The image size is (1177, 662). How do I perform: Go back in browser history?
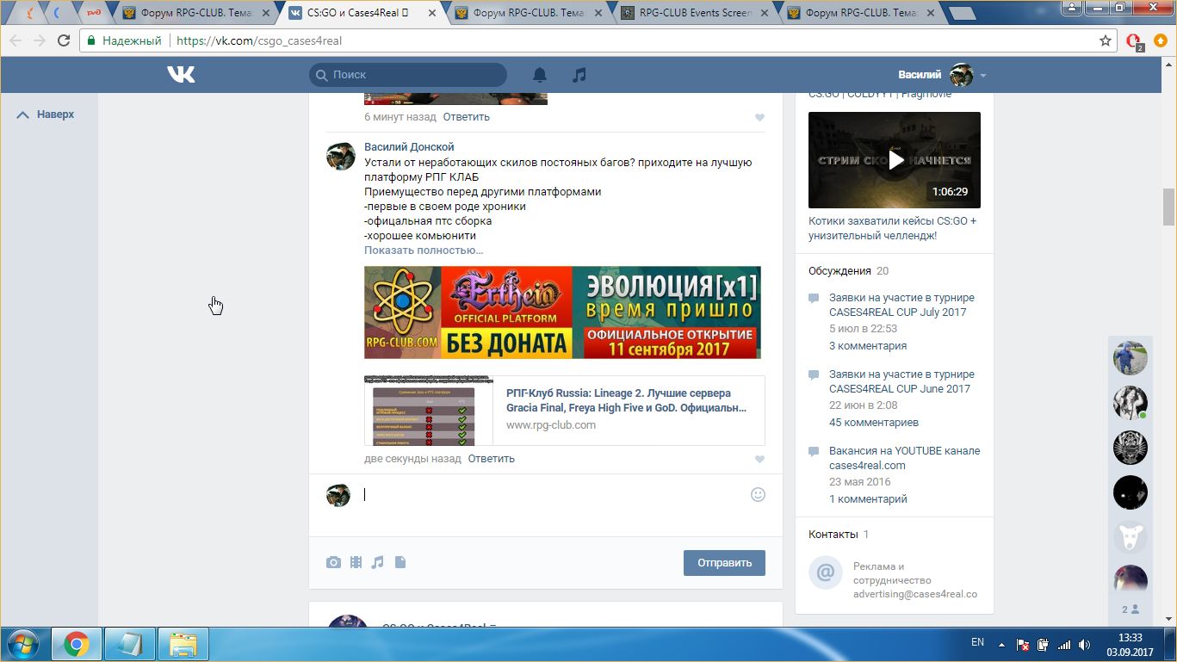(15, 40)
